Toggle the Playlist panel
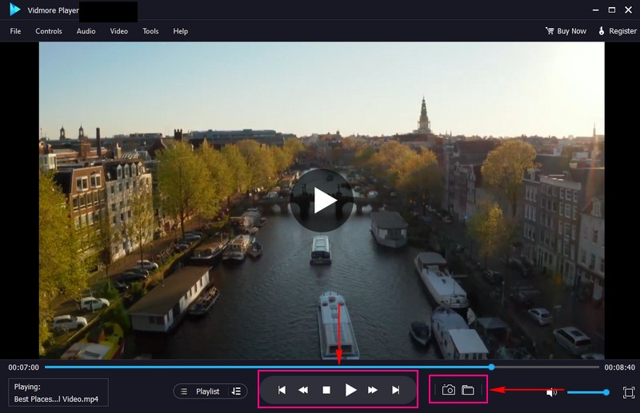 pos(202,391)
